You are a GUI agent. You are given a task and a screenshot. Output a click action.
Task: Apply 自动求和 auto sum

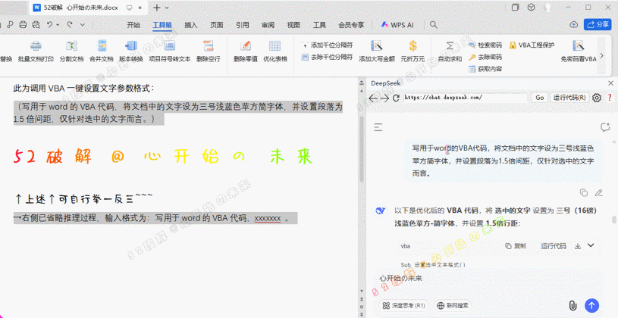point(450,51)
